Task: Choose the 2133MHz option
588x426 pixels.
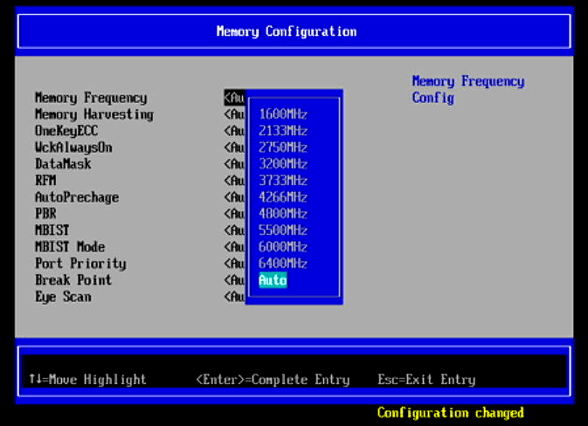Action: (283, 131)
